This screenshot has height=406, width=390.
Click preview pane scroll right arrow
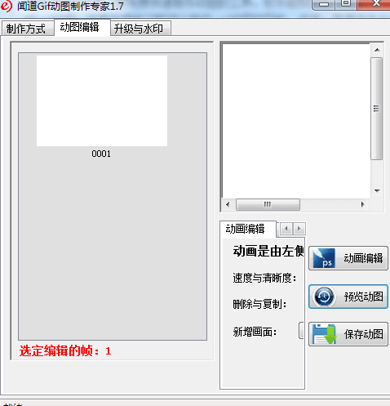362,204
